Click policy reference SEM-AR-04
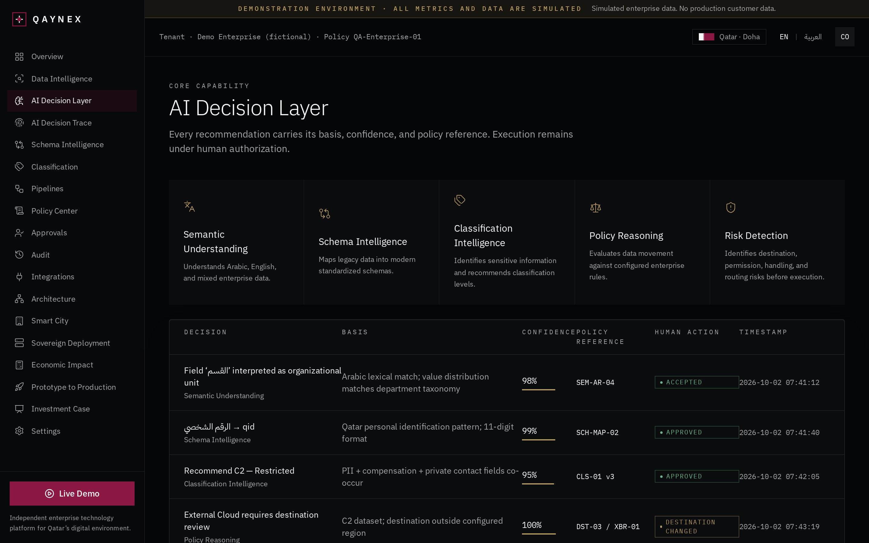Viewport: 869px width, 543px height. [595, 383]
